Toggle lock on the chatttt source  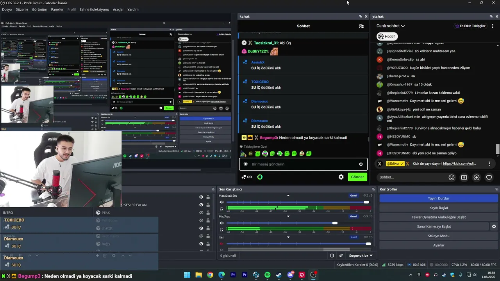pos(208,228)
